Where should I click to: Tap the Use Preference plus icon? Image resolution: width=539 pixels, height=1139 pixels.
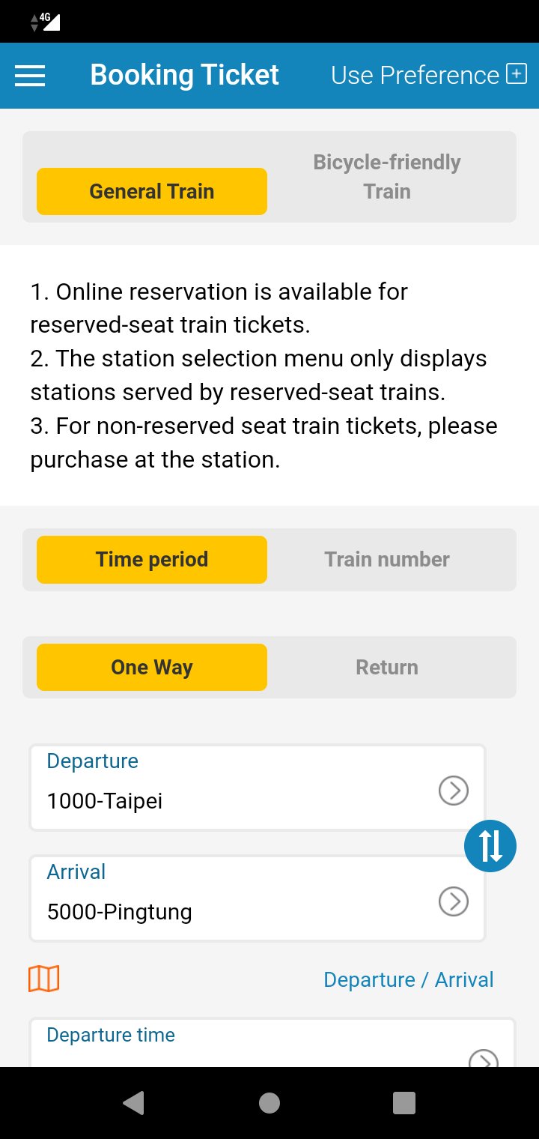click(517, 74)
